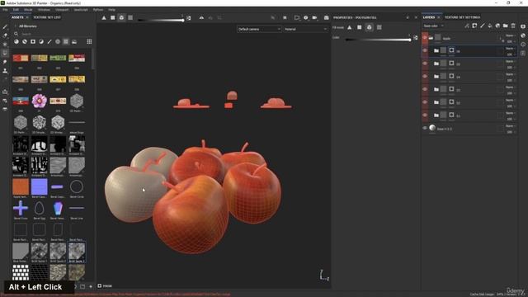Collapse the Apple folder in layers
The width and height of the screenshot is (528, 297).
[431, 38]
